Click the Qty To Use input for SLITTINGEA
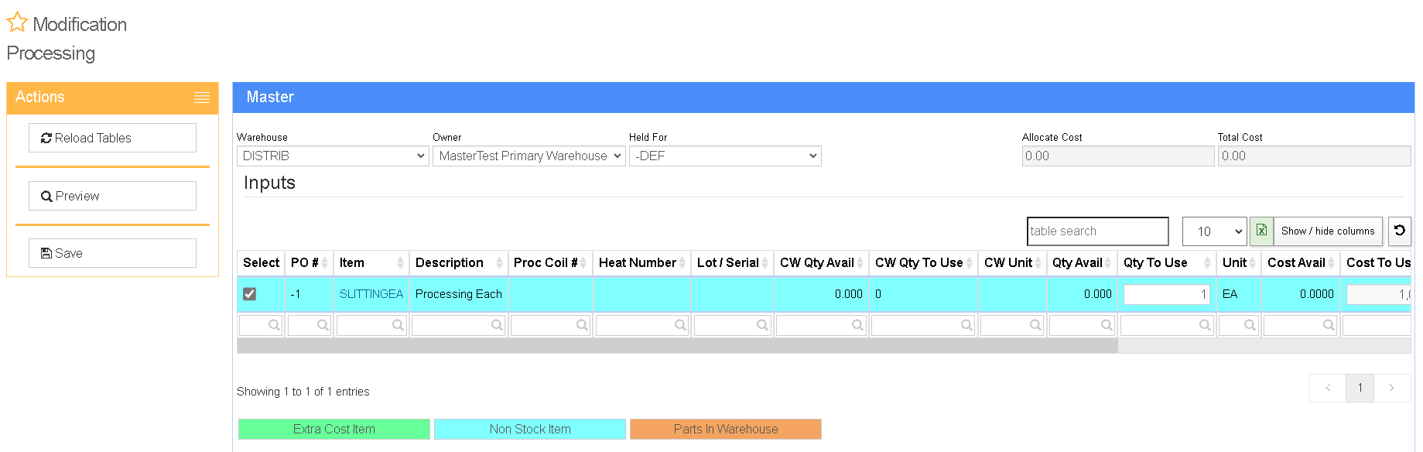The height and width of the screenshot is (452, 1423). (x=1166, y=294)
